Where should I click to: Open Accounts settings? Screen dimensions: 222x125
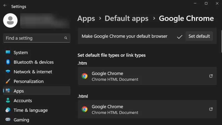37,101
